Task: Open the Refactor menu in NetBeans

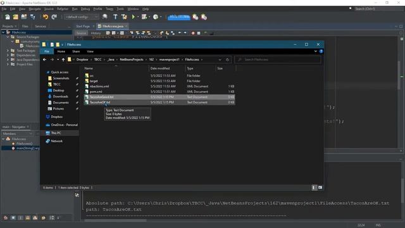Action: coord(63,9)
